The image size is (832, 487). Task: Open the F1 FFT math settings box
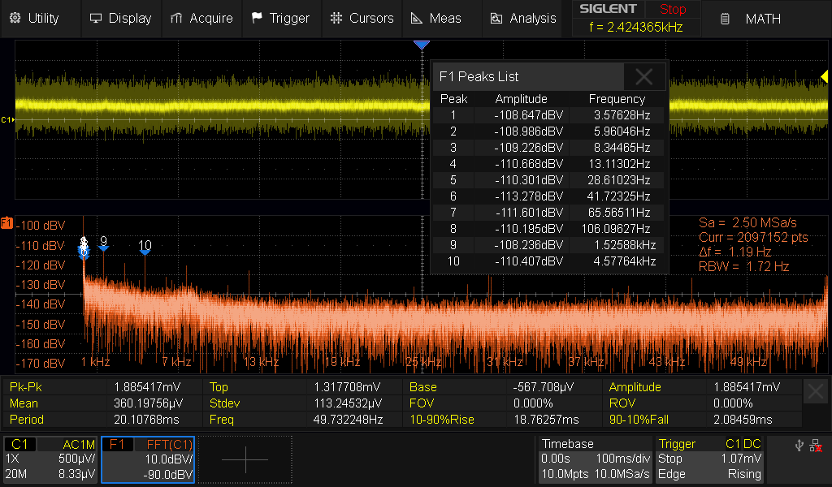click(x=148, y=459)
